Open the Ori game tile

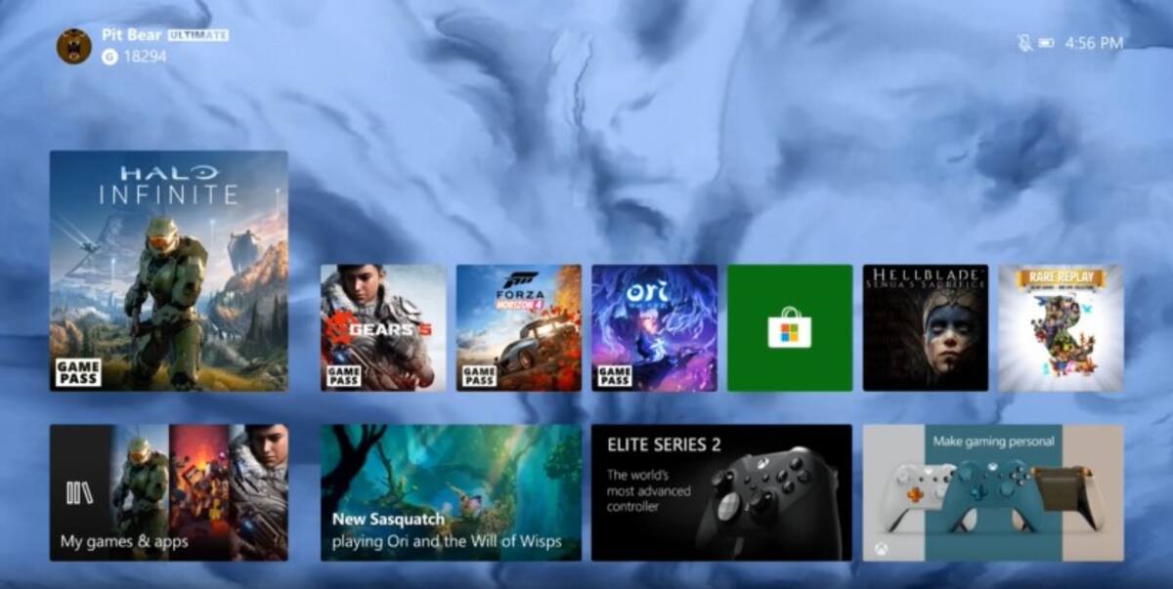(x=654, y=328)
